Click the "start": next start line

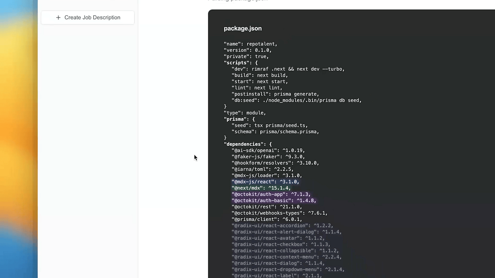pos(259,82)
